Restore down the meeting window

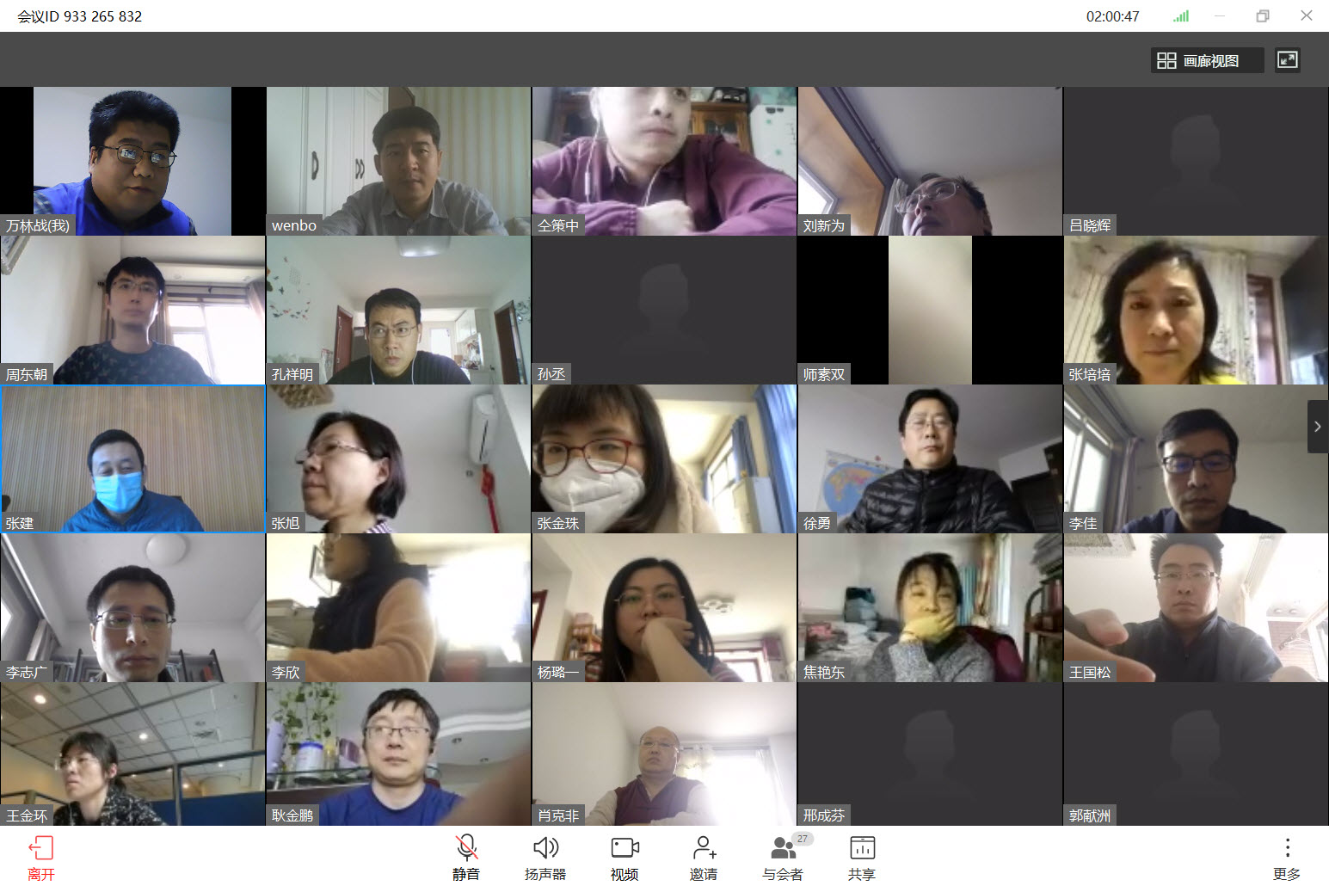coord(1263,16)
